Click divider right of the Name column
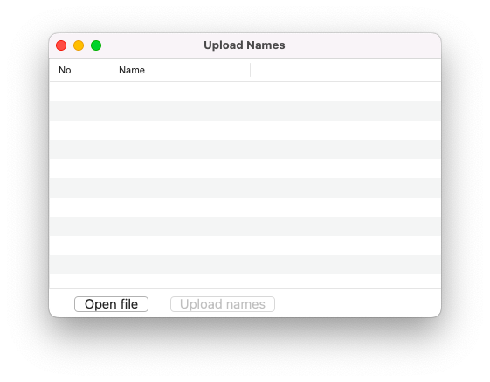Screen dimensions: 490x382 251,70
